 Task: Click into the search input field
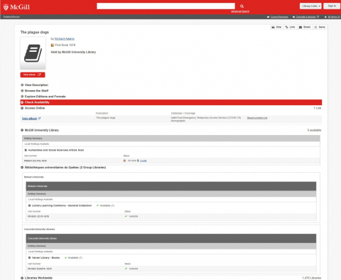tap(166, 6)
